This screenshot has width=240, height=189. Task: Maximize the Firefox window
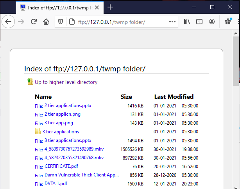212,7
